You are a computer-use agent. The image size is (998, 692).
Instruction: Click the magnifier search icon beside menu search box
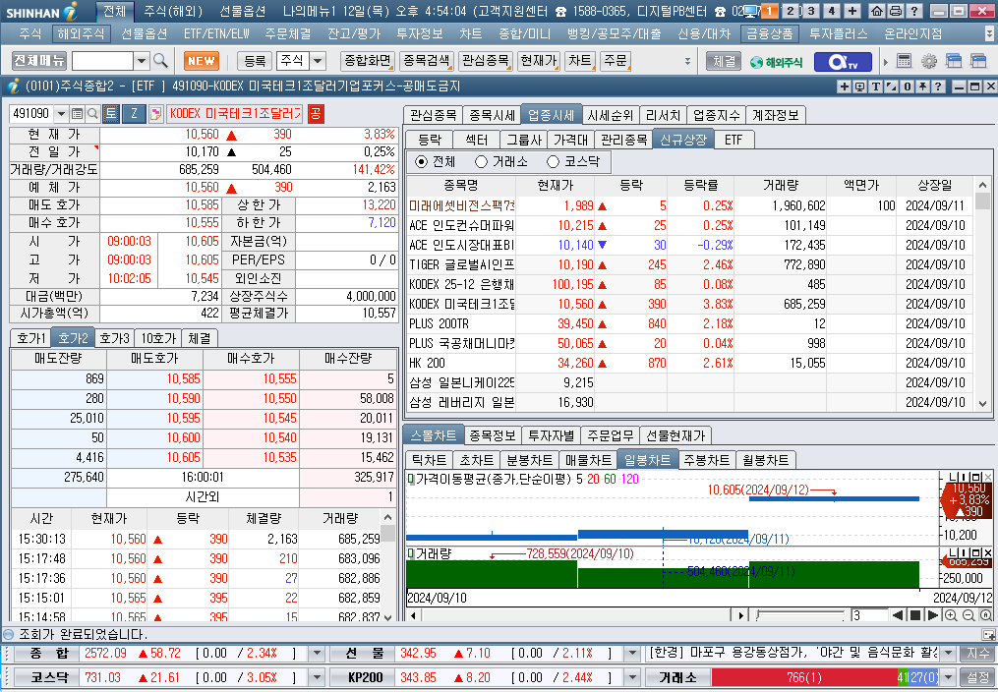(x=160, y=61)
